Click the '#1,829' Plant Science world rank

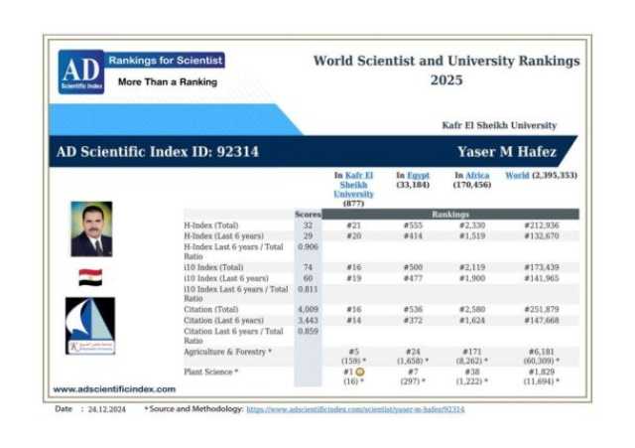[542, 372]
